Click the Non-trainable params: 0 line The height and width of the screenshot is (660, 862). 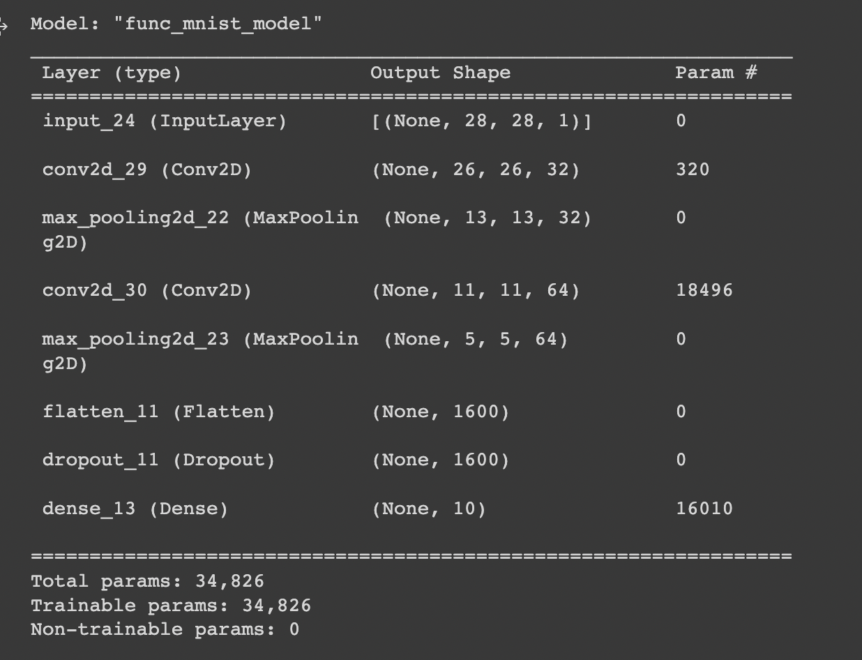[x=165, y=629]
